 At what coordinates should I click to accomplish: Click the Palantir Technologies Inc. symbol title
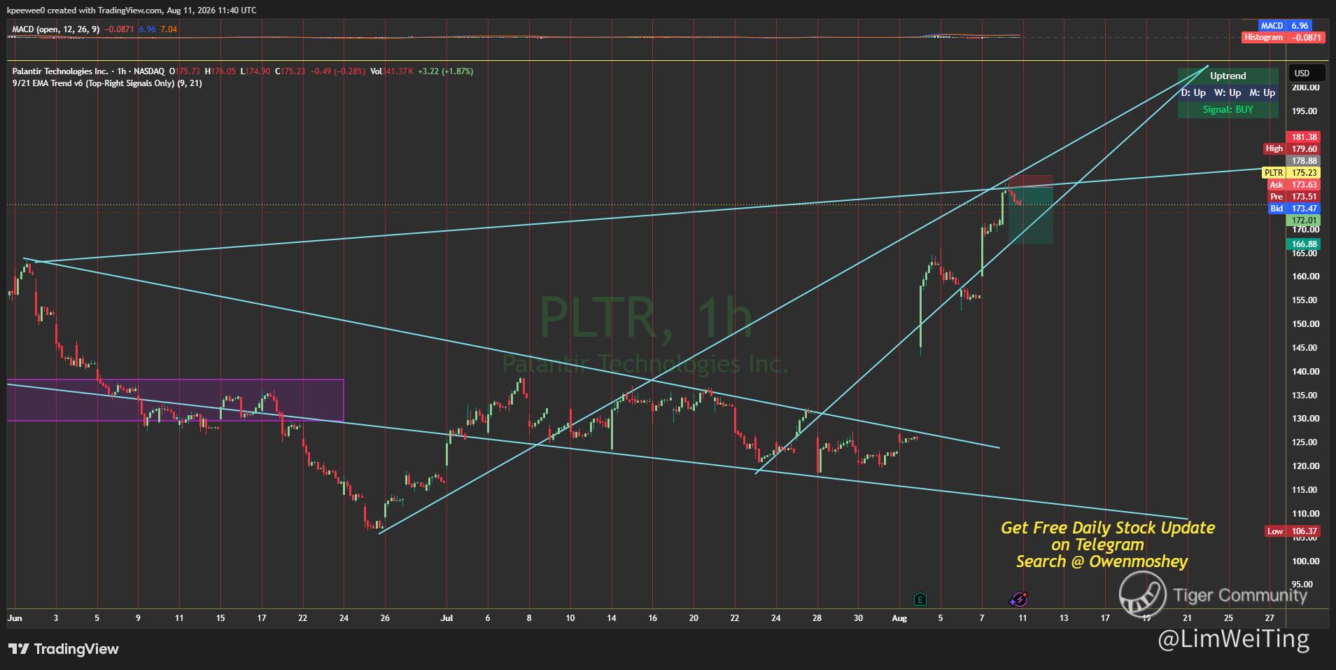60,71
